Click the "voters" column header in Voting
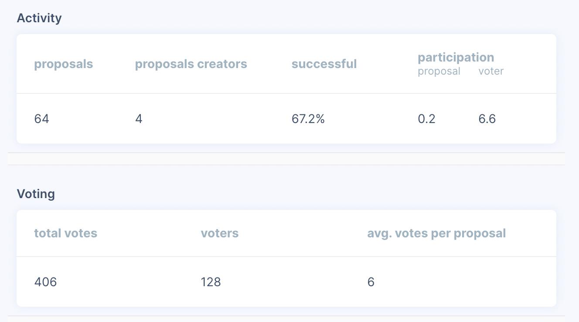Viewport: 579px width, 322px height. click(x=220, y=233)
